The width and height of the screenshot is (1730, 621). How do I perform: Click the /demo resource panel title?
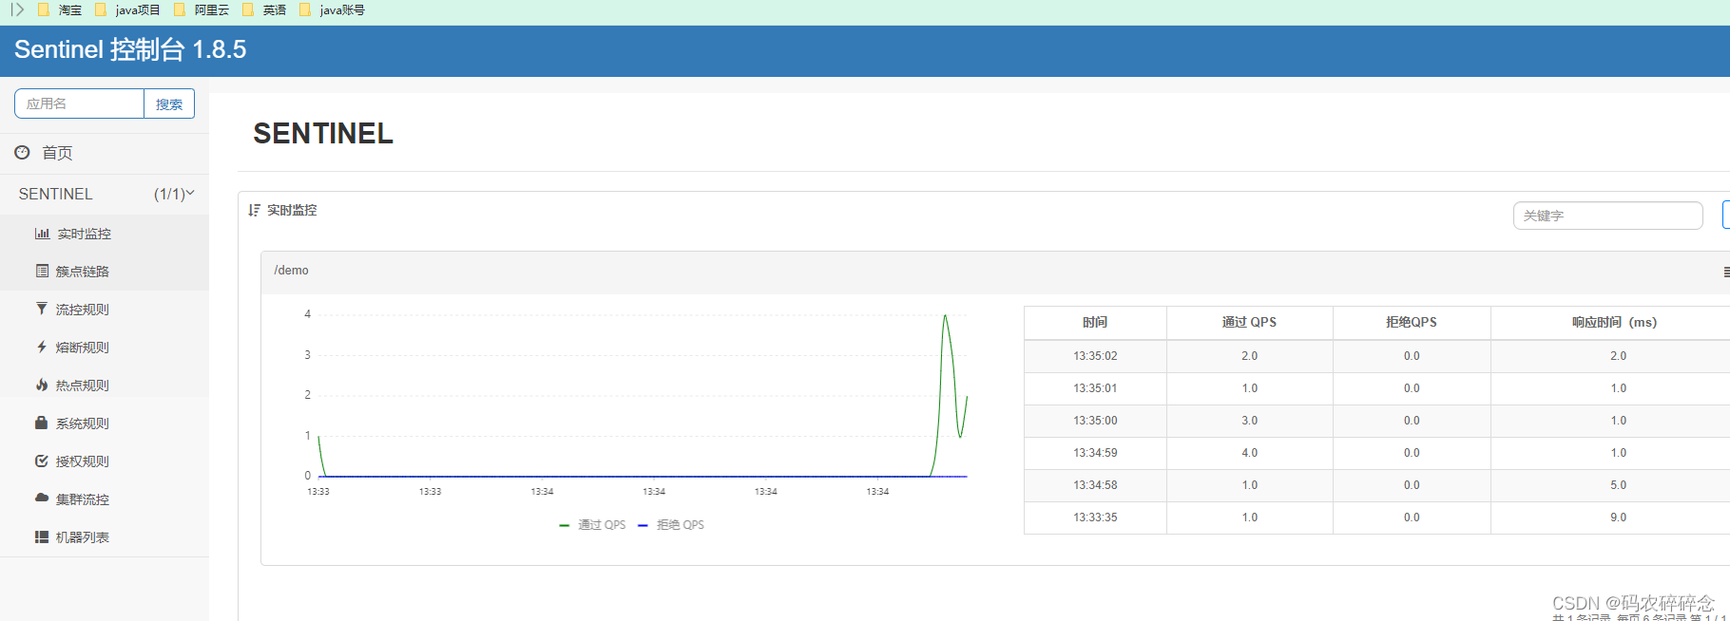pos(291,271)
